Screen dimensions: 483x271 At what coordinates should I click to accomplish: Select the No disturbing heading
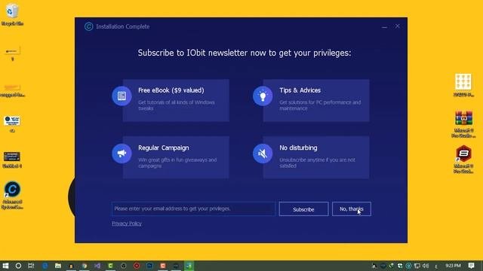[298, 148]
